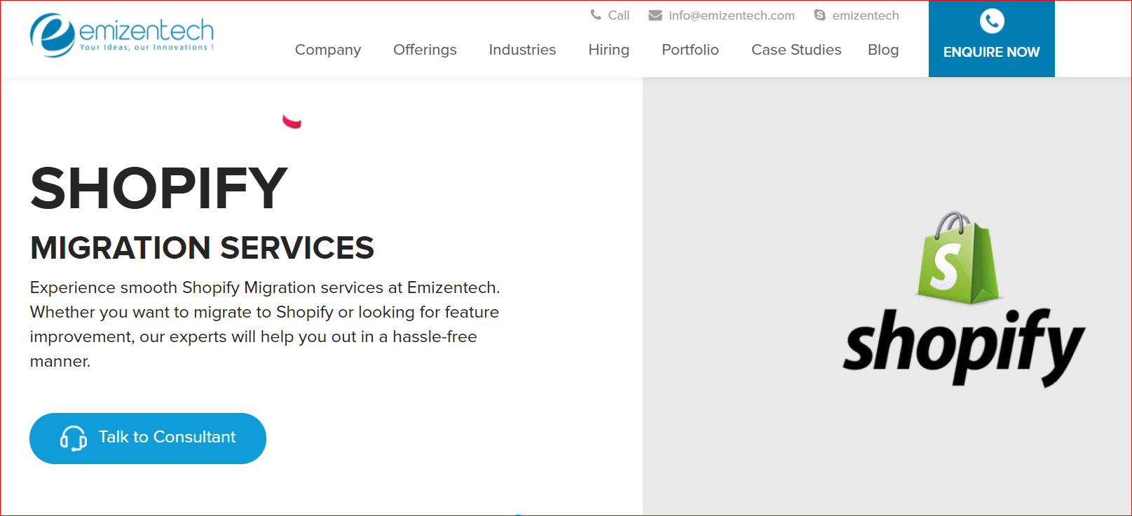Click the Call link
This screenshot has width=1132, height=516.
point(619,15)
